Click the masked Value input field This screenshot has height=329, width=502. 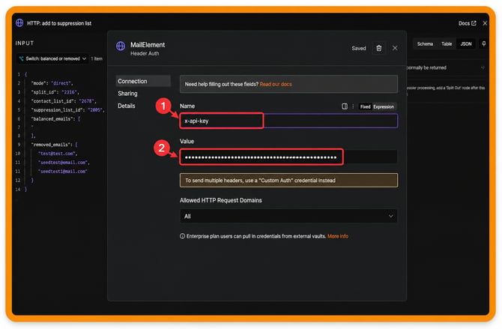coord(288,157)
